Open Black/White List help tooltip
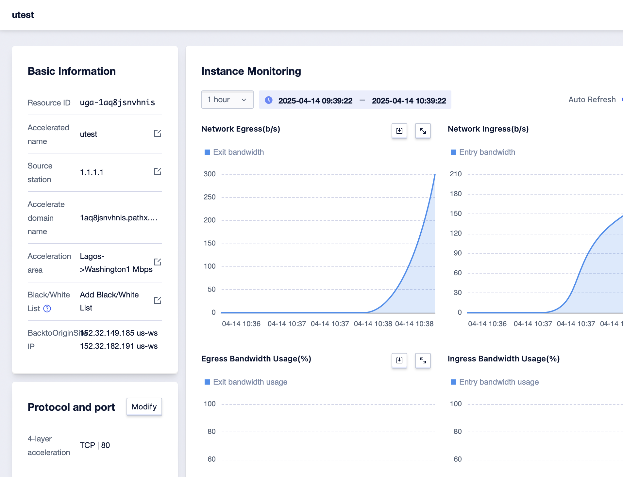 click(47, 309)
